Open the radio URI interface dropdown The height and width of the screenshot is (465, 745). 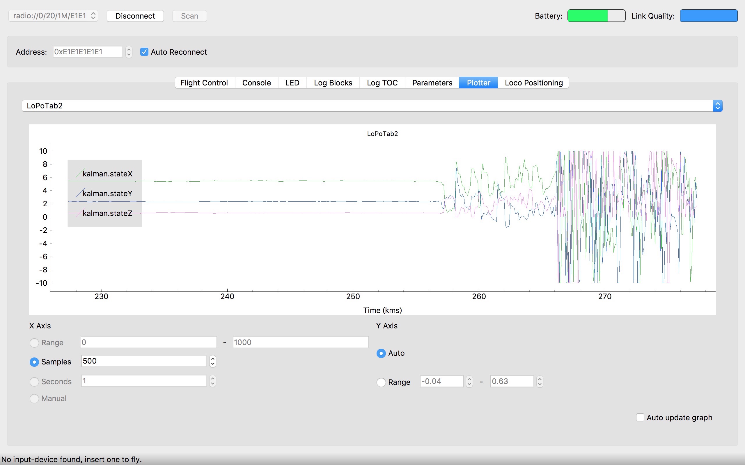(53, 16)
